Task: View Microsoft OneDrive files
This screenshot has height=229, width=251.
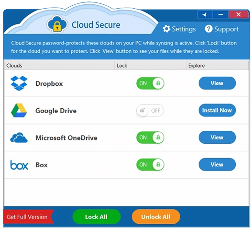Action: 217,137
